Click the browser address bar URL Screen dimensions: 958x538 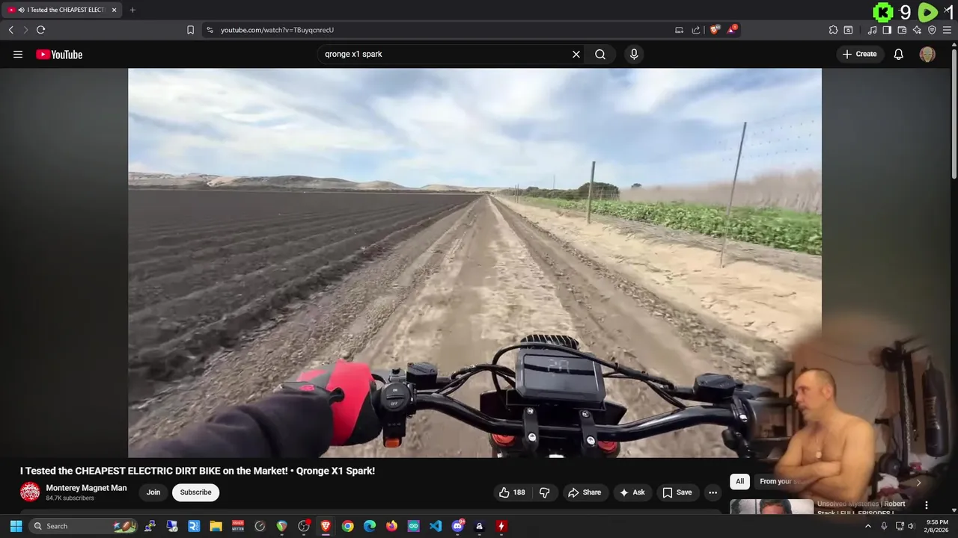pos(277,30)
